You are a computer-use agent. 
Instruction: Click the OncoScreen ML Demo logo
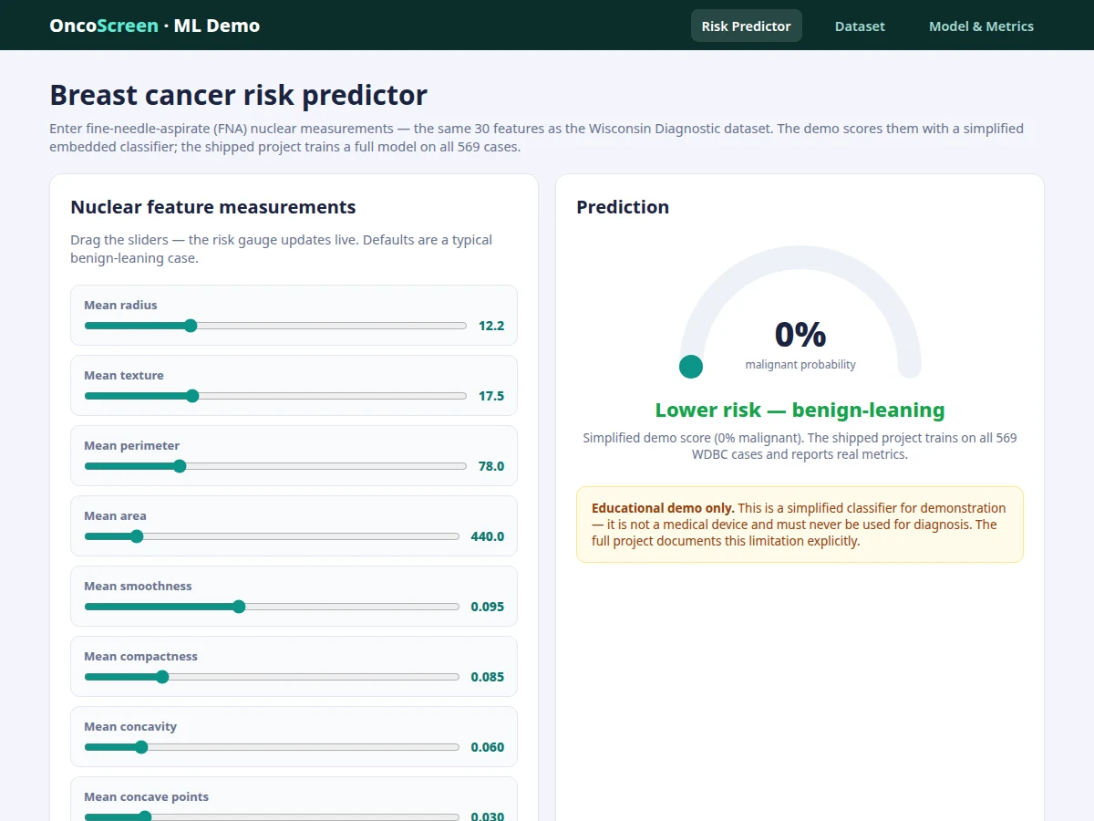[x=155, y=26]
